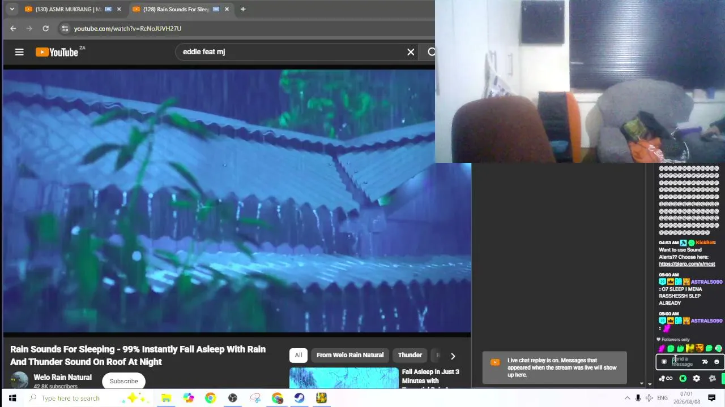Open Steam from the taskbar
The height and width of the screenshot is (407, 725).
tap(299, 398)
